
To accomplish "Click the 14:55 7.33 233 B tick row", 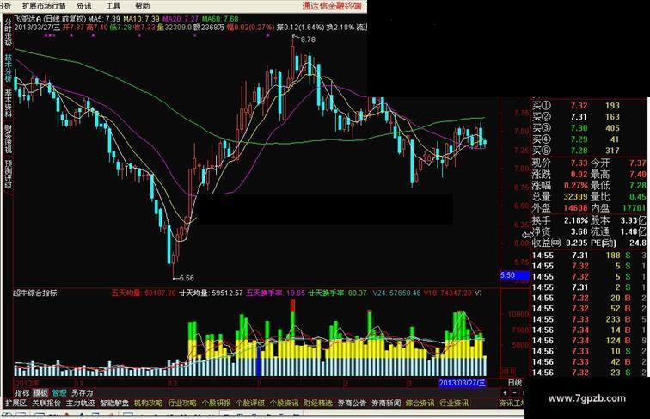I will pyautogui.click(x=589, y=319).
